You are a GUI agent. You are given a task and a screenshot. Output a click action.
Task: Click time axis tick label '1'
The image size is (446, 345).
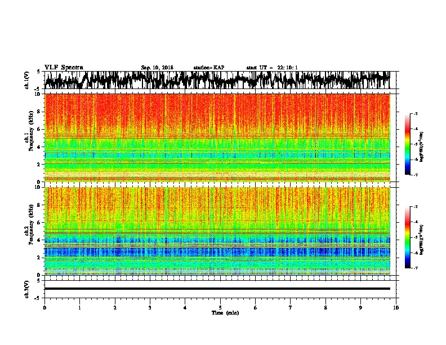(79, 308)
